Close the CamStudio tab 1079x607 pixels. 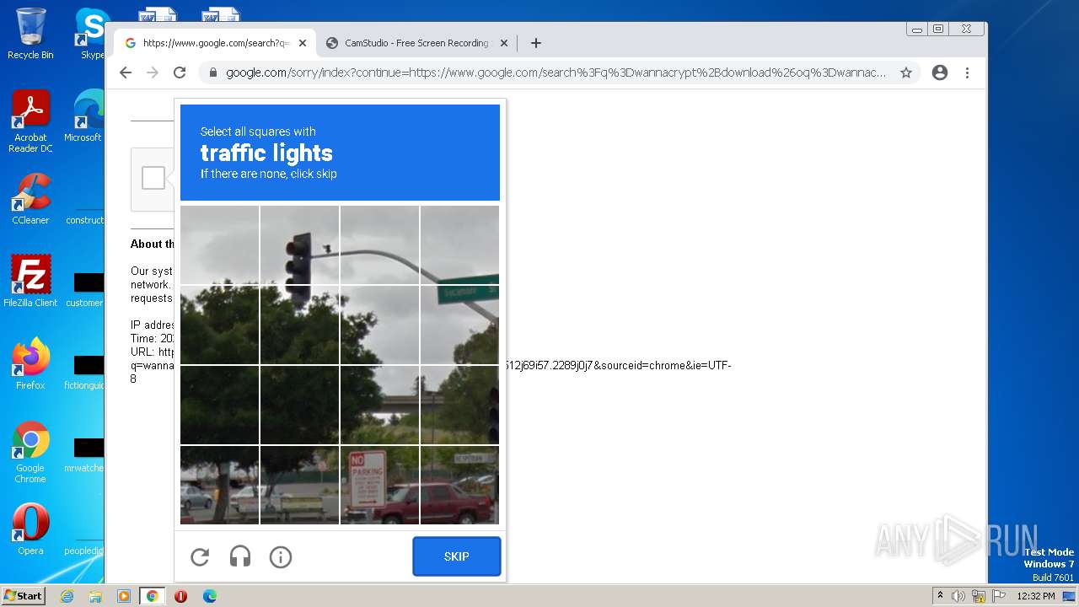(504, 43)
